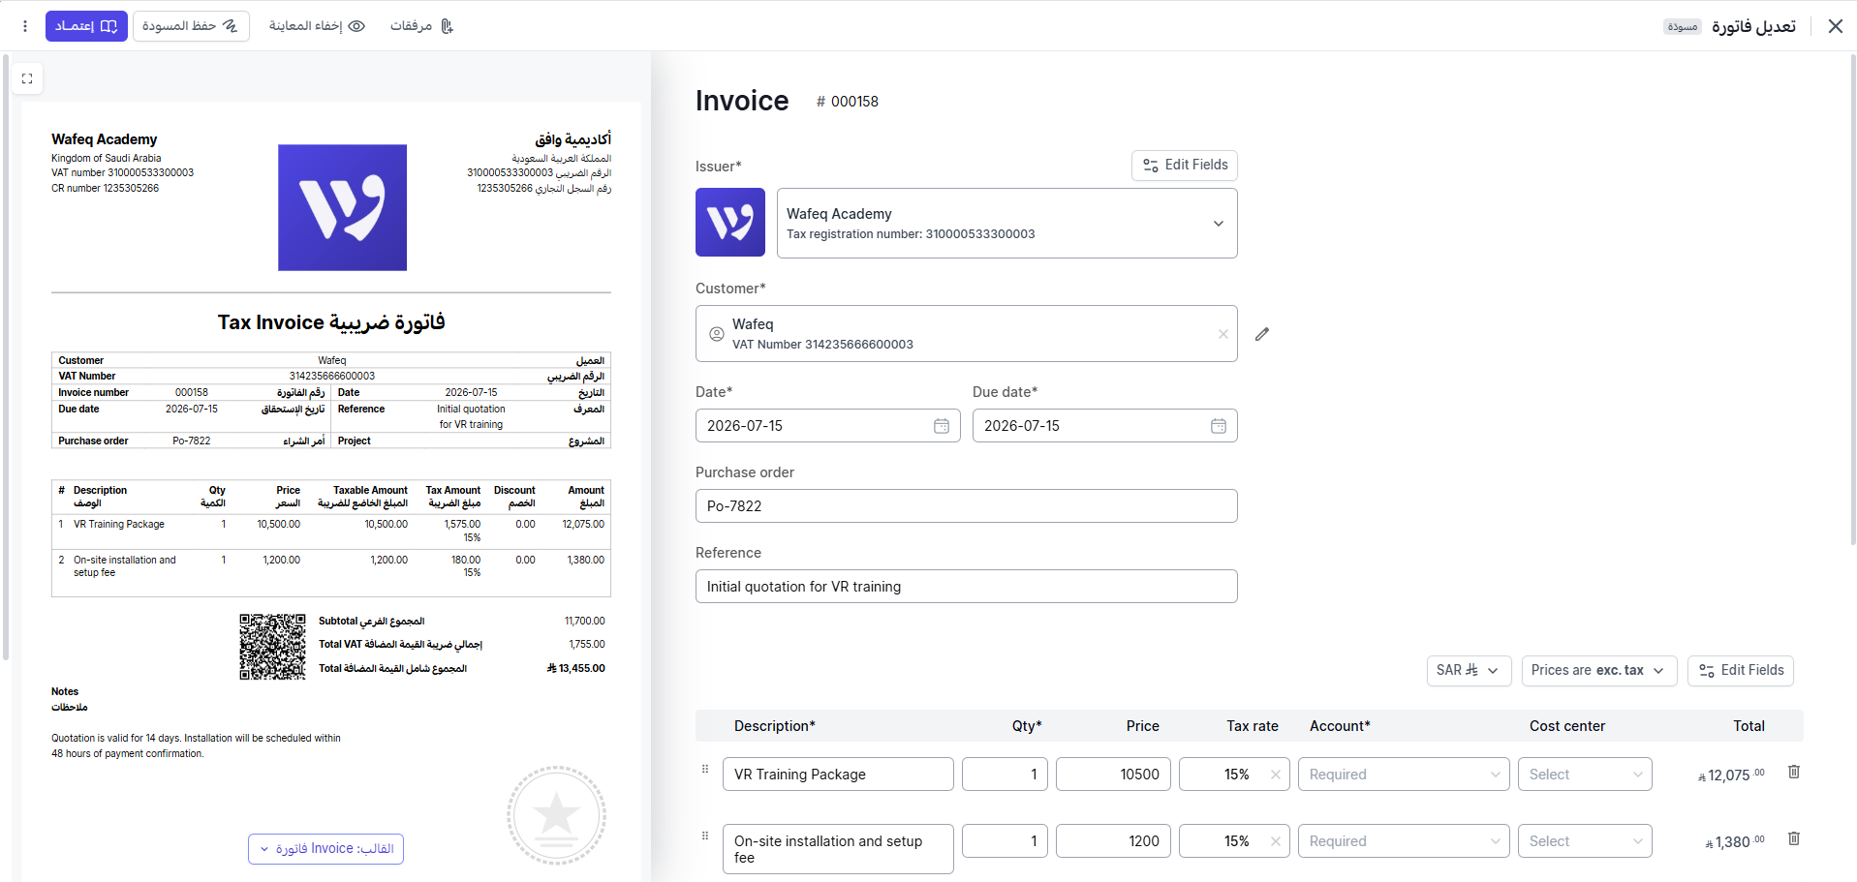The height and width of the screenshot is (882, 1857).
Task: Click the approve (إعتماد) button
Action: [86, 26]
